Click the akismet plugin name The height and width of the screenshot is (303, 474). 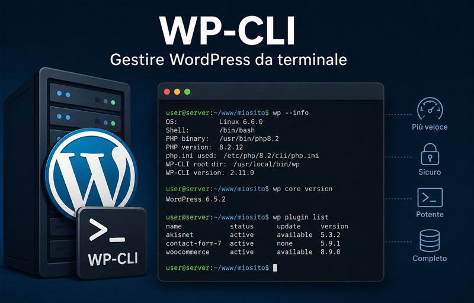(180, 235)
